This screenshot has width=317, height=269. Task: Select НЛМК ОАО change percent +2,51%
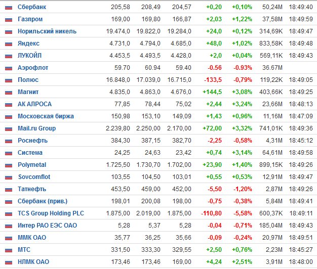[242, 262]
